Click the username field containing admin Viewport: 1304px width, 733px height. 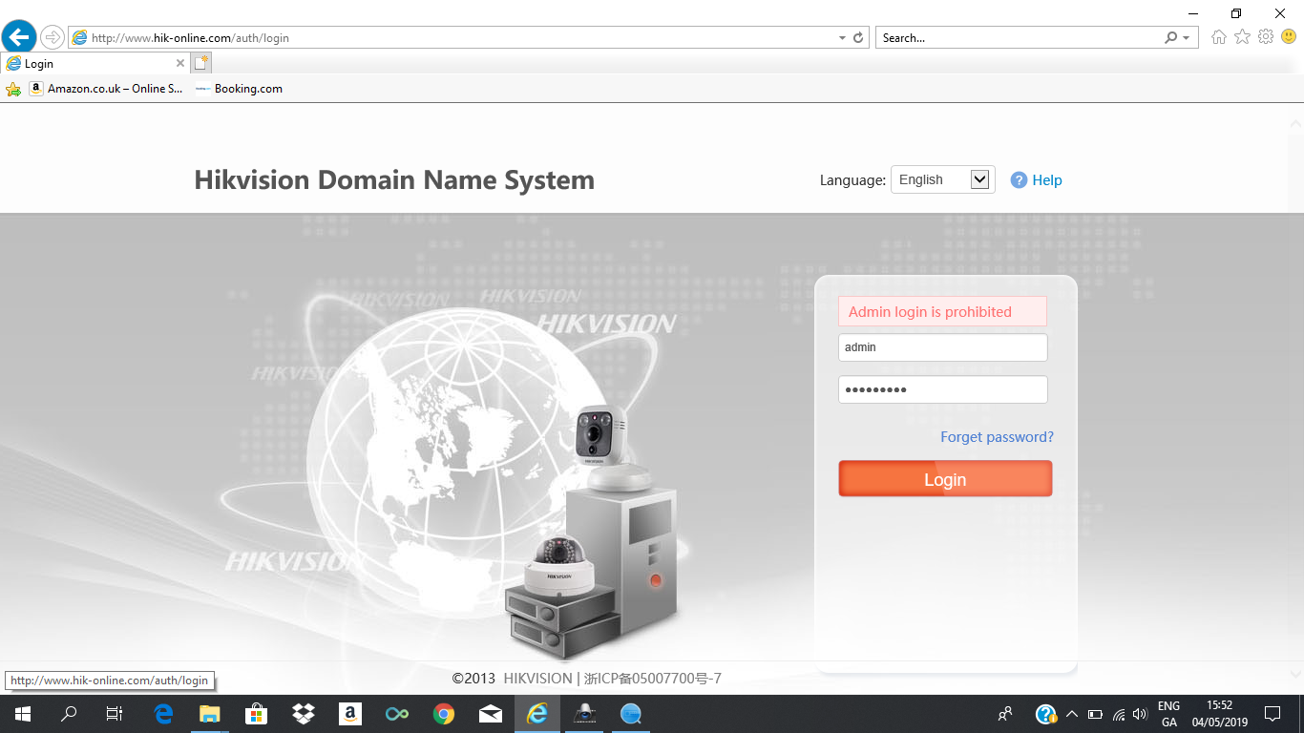pyautogui.click(x=942, y=347)
